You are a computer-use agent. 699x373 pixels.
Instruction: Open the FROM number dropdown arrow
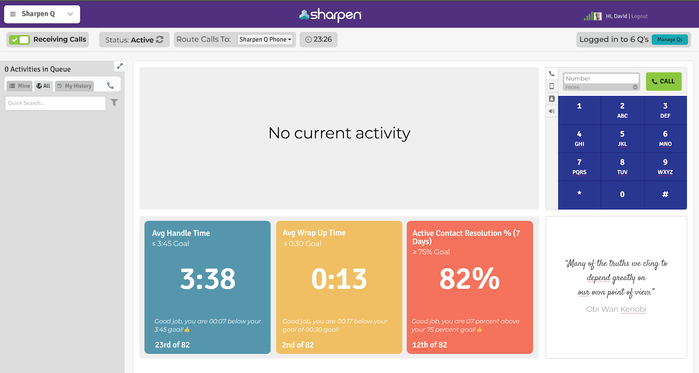[635, 87]
